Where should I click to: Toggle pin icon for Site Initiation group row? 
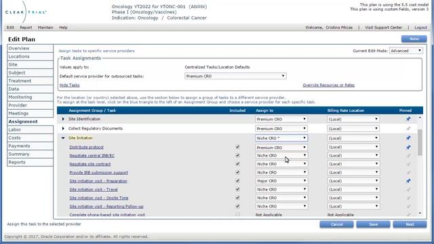[408, 138]
